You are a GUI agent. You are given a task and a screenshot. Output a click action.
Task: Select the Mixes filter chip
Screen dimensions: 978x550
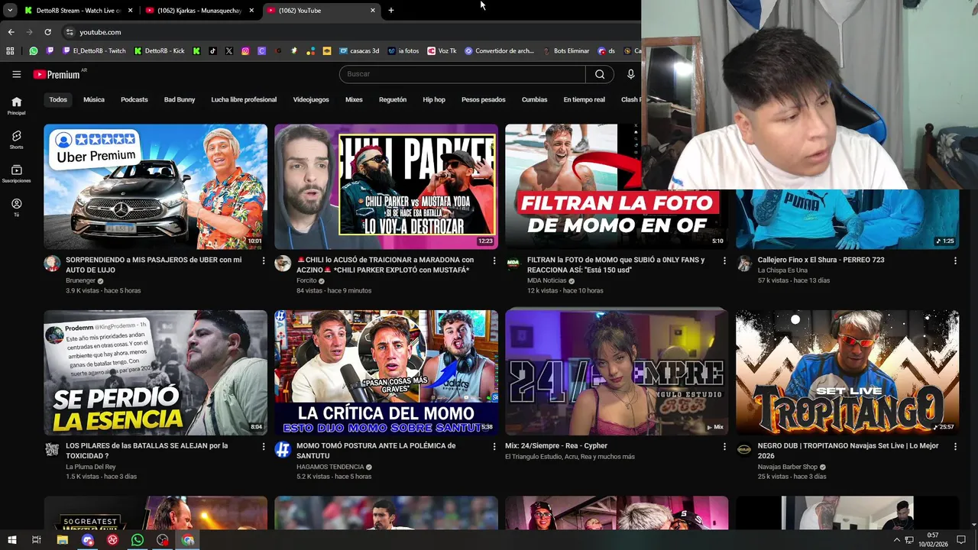pyautogui.click(x=354, y=99)
